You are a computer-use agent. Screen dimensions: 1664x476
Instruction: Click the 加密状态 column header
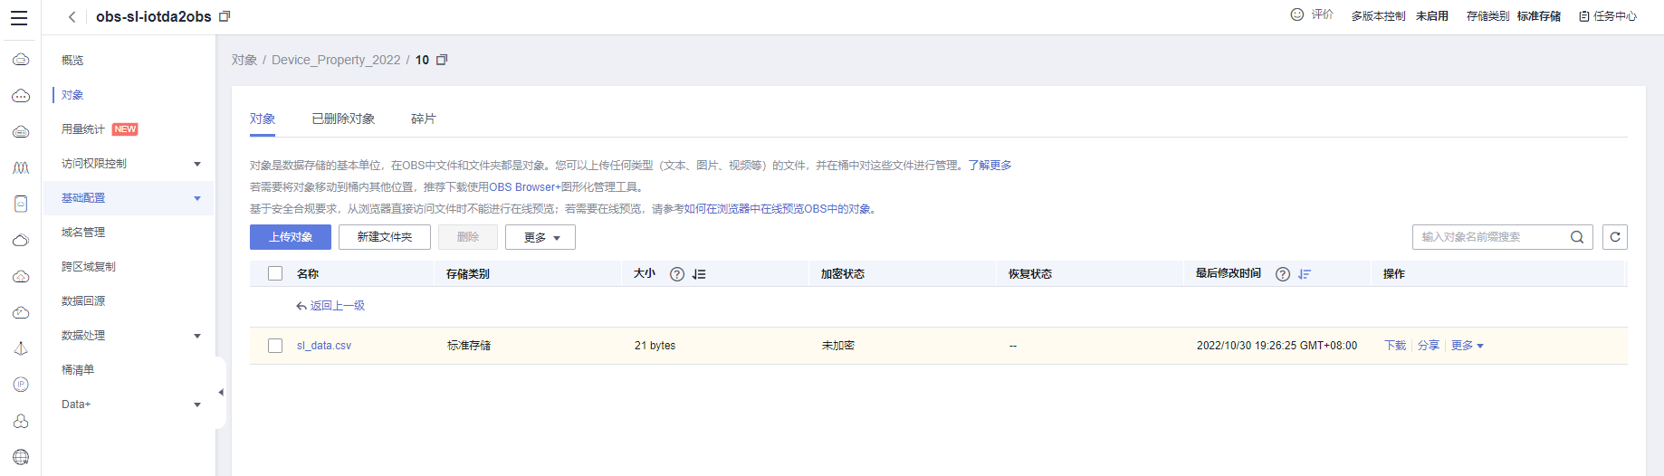[843, 274]
